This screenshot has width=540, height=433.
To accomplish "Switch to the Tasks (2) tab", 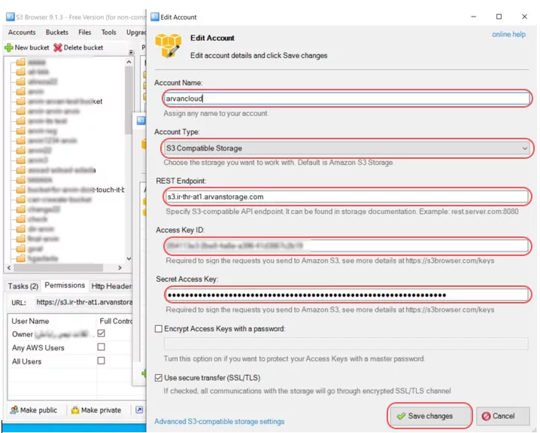I will (x=23, y=286).
